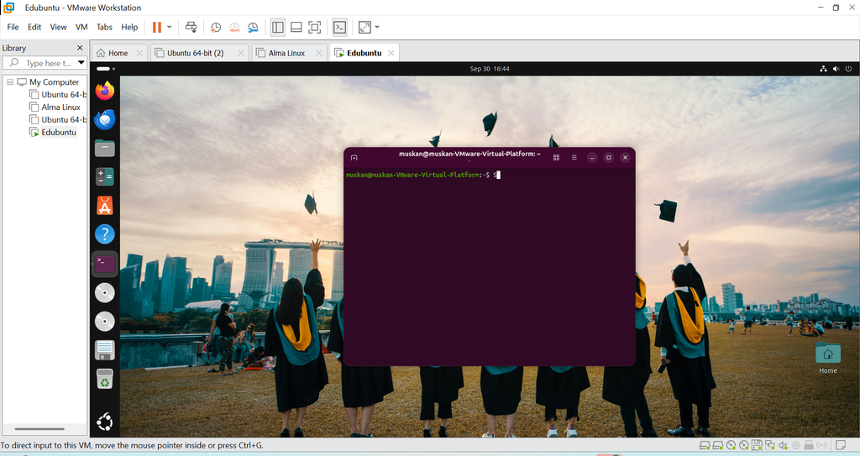Open Help from the dock question mark icon
Screen dimensions: 860x456
105,234
